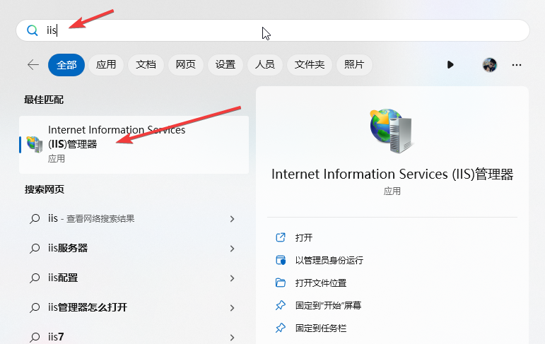
Task: Click the search input field containing iis
Action: click(283, 30)
